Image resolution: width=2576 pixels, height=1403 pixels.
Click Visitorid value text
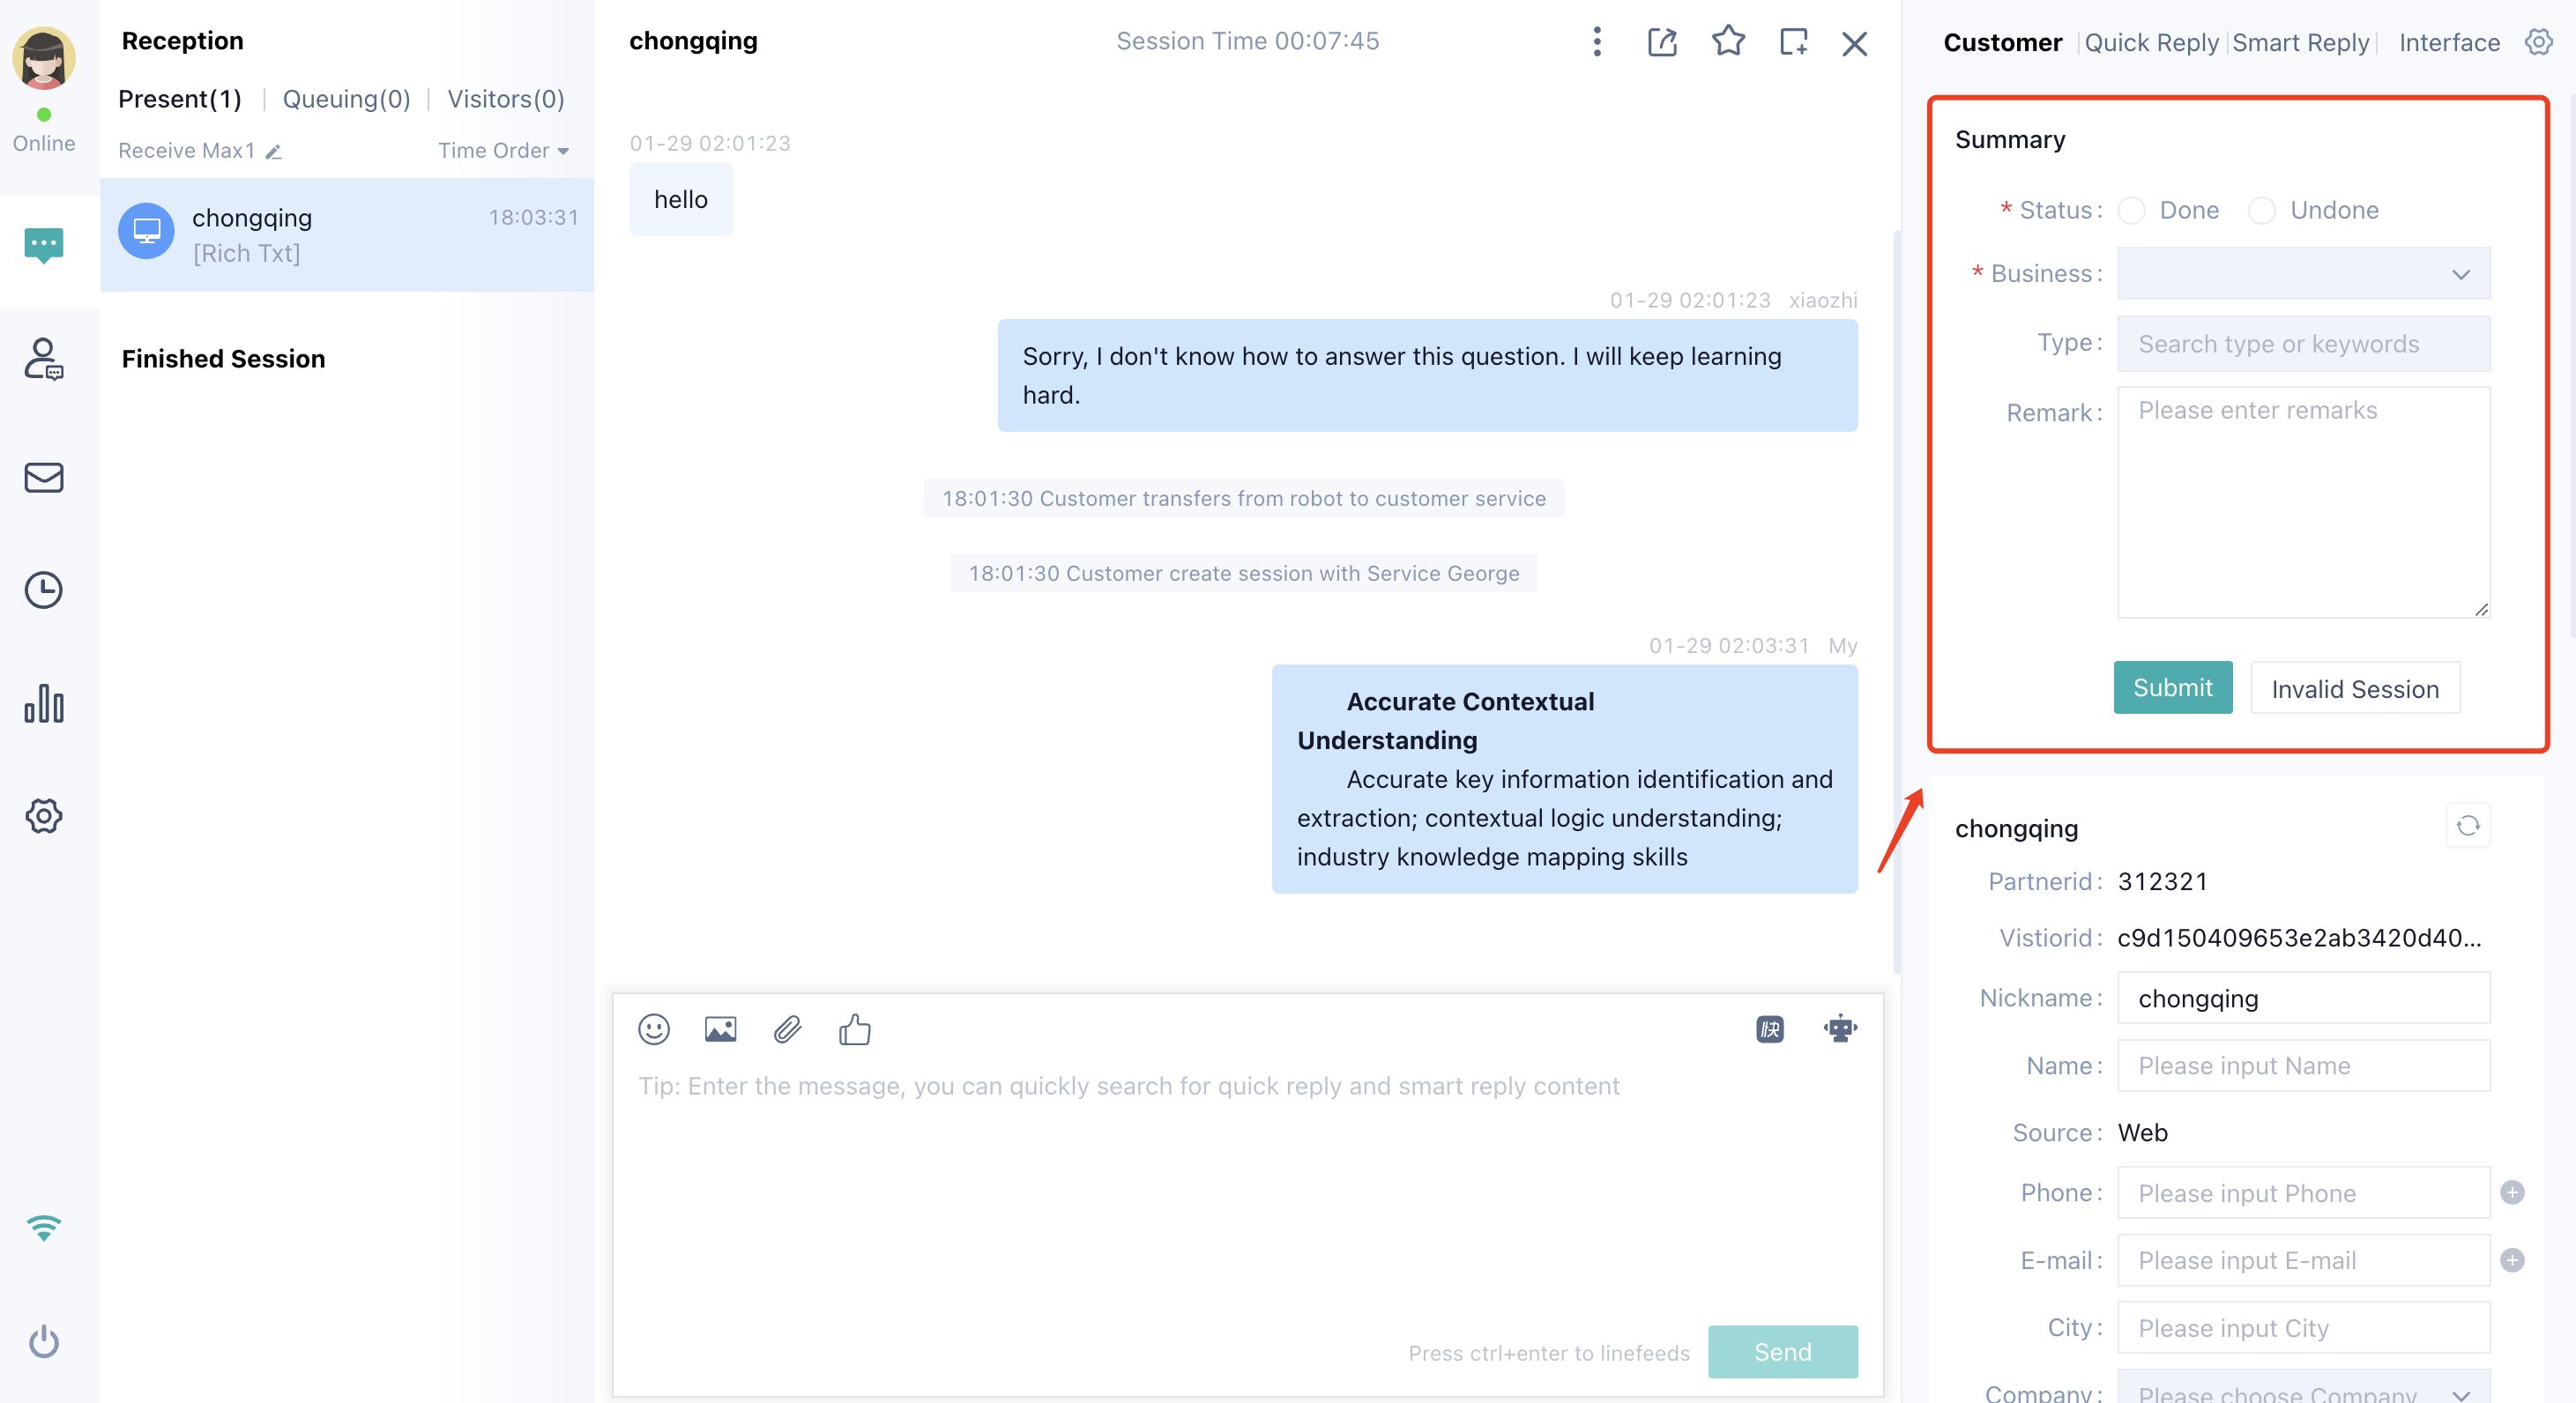tap(2299, 938)
